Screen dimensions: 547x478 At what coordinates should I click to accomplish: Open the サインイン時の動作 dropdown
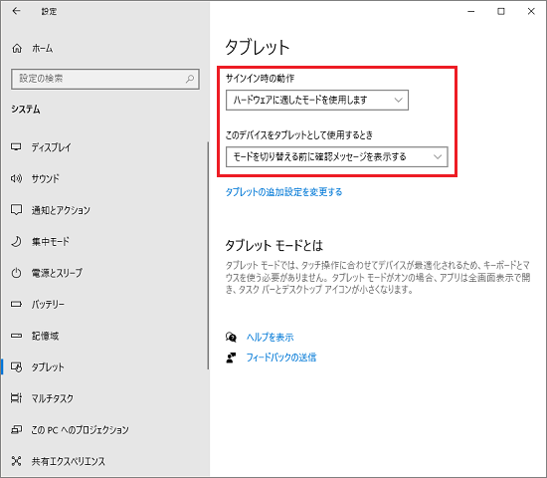tap(316, 101)
